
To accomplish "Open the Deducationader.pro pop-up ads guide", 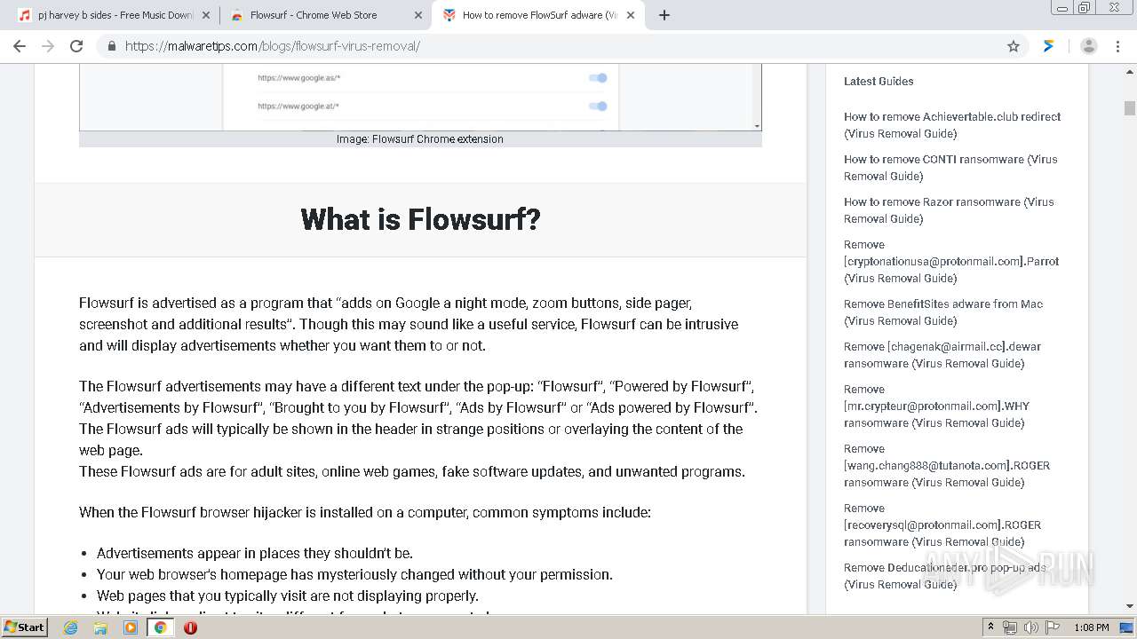I will [945, 576].
